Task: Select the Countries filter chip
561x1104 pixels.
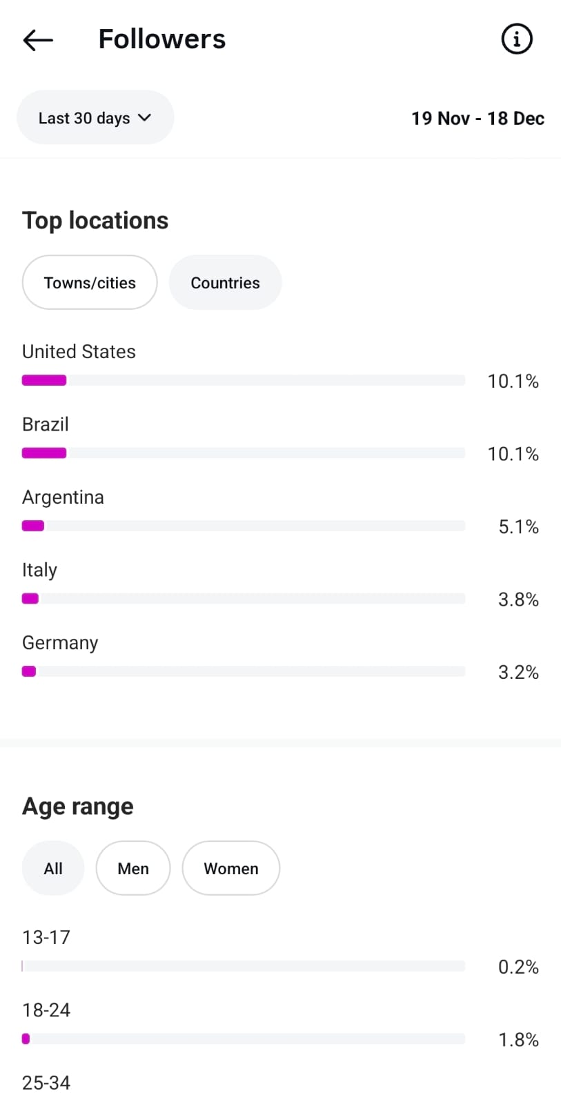Action: (225, 283)
